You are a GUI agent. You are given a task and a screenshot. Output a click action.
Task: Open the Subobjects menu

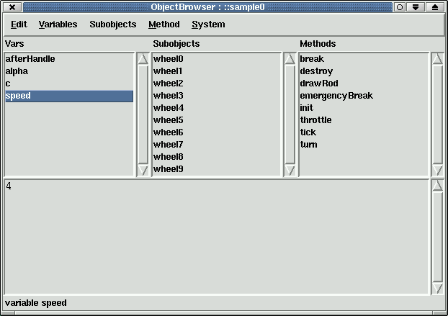(112, 24)
